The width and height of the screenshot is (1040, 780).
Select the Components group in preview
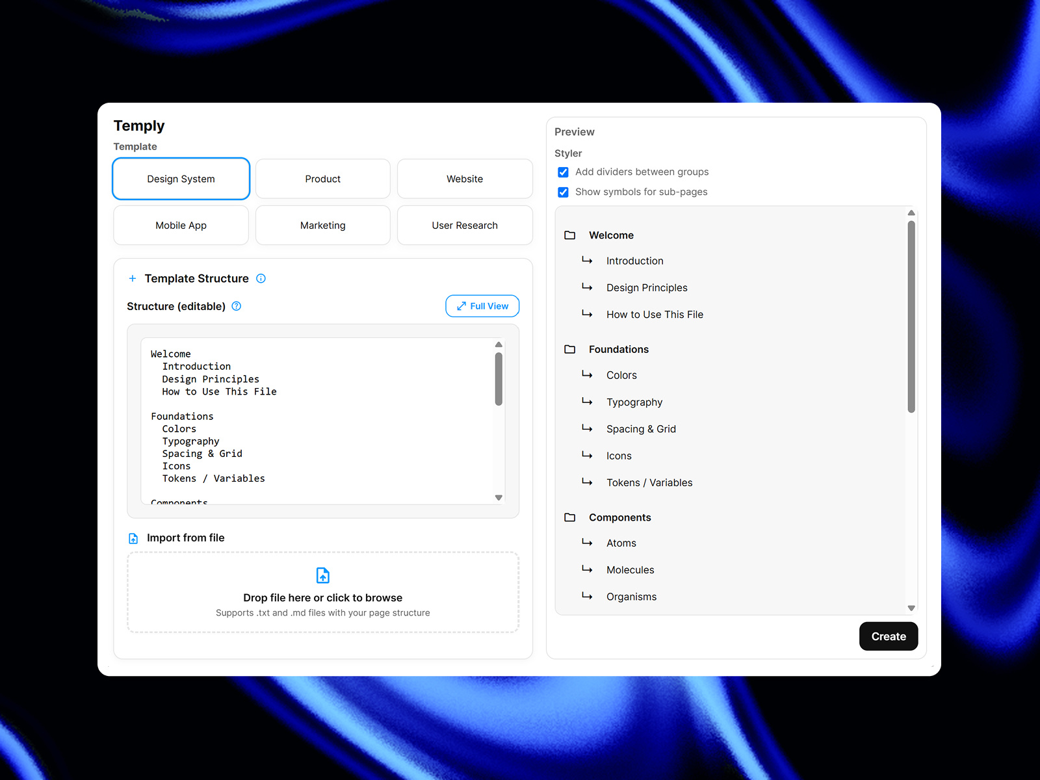point(620,517)
